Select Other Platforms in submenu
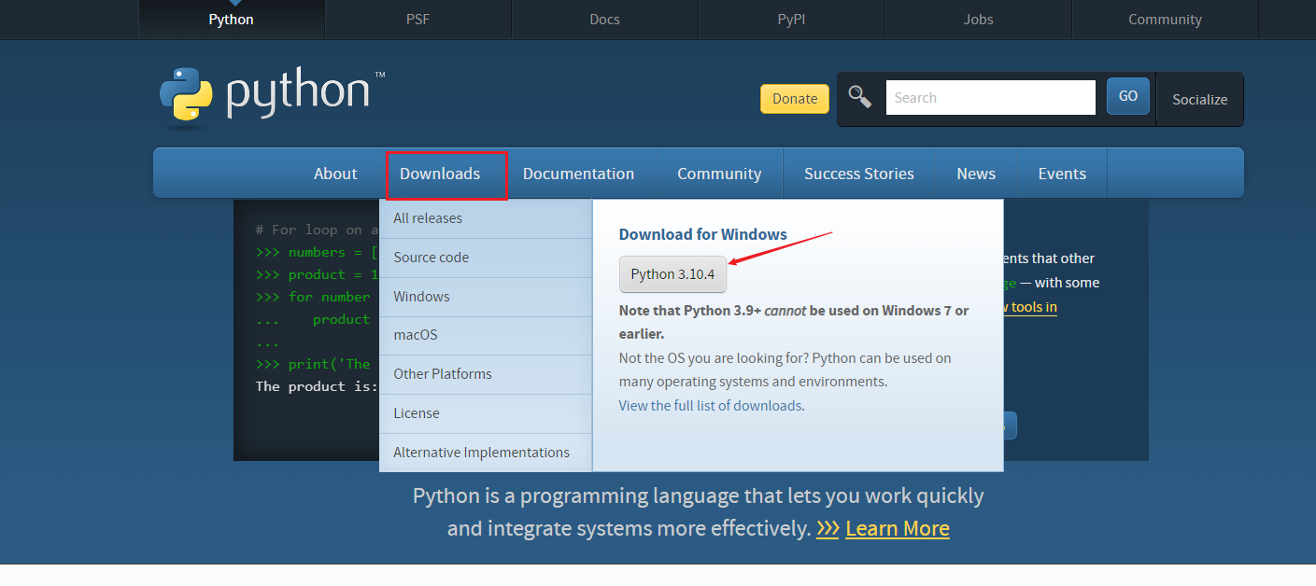1316x586 pixels. point(486,374)
